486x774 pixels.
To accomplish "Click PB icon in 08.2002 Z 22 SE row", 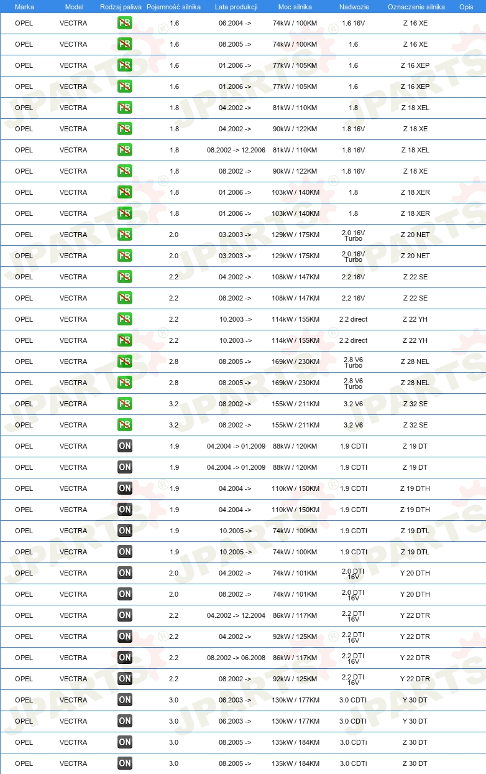I will [125, 298].
